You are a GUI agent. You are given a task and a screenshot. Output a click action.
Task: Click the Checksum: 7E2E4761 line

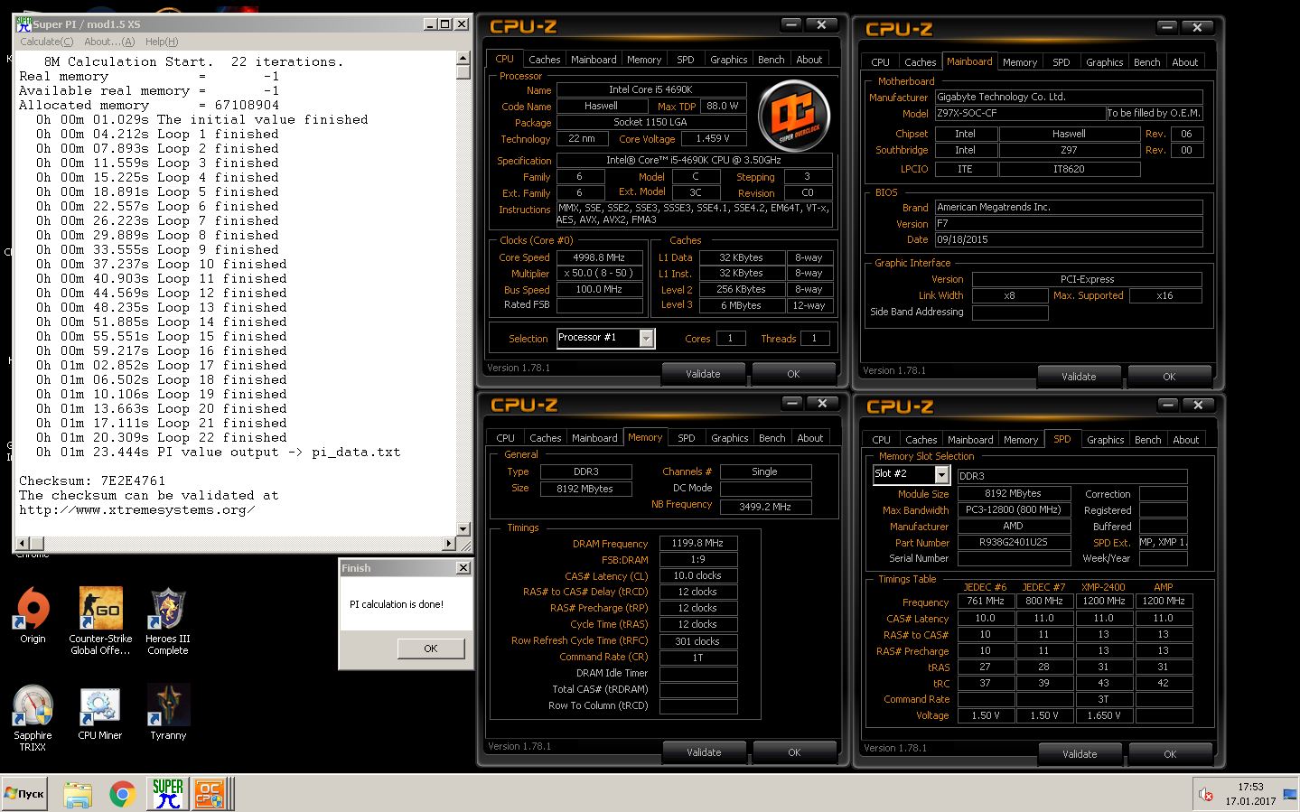click(92, 481)
